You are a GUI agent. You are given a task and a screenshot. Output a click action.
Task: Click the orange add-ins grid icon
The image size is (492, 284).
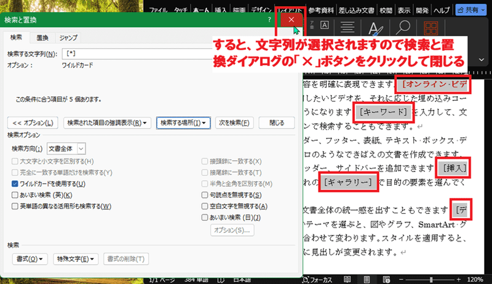tap(431, 28)
